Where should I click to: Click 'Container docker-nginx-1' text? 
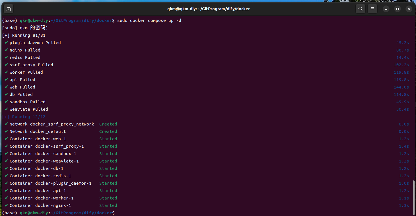pyautogui.click(x=40, y=205)
